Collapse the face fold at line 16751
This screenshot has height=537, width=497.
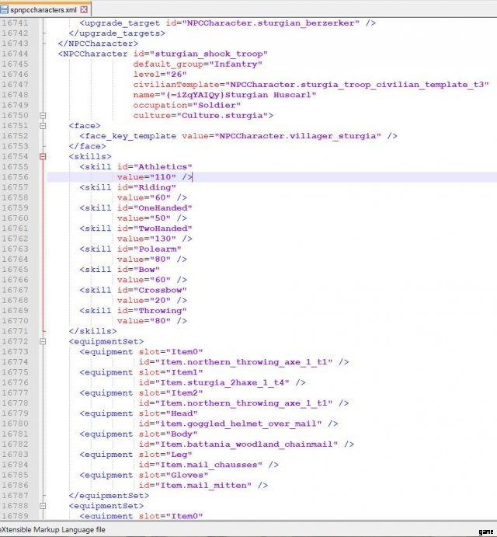click(x=43, y=126)
